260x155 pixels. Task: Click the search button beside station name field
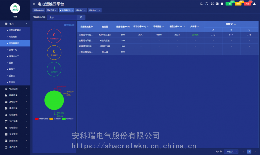click(81, 17)
